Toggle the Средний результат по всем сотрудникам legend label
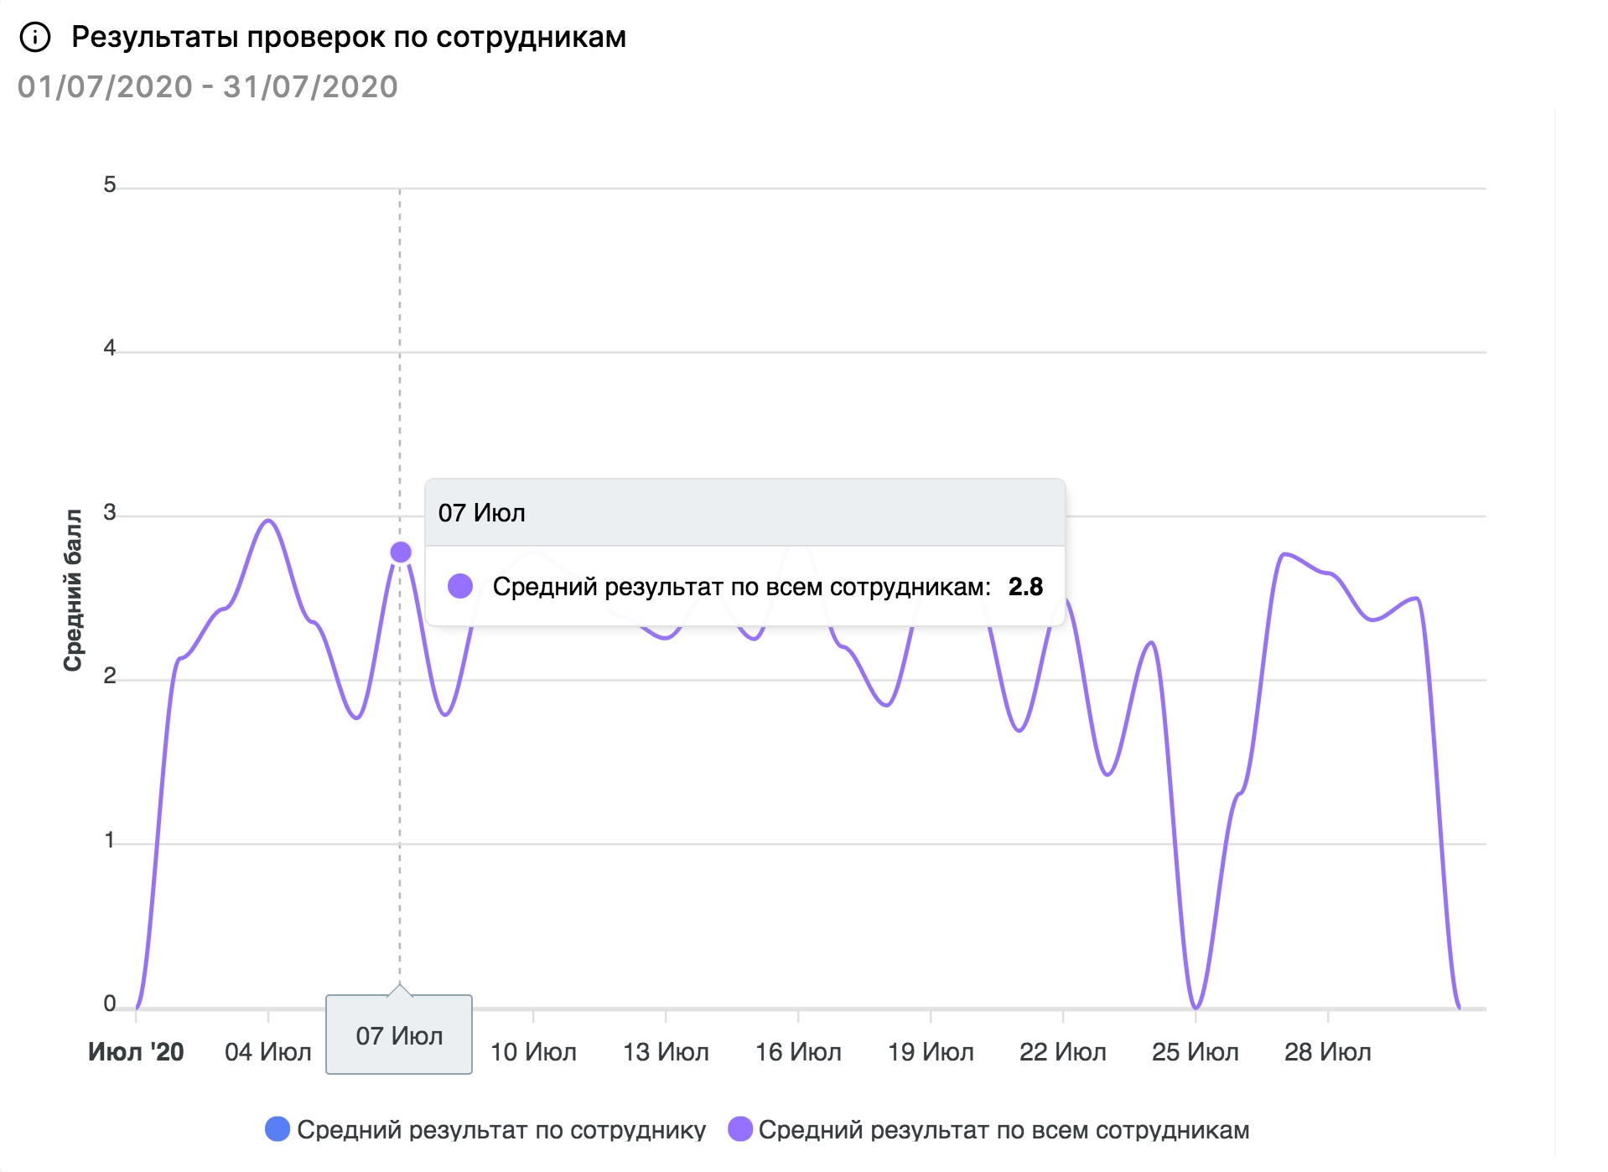 tap(1004, 1130)
